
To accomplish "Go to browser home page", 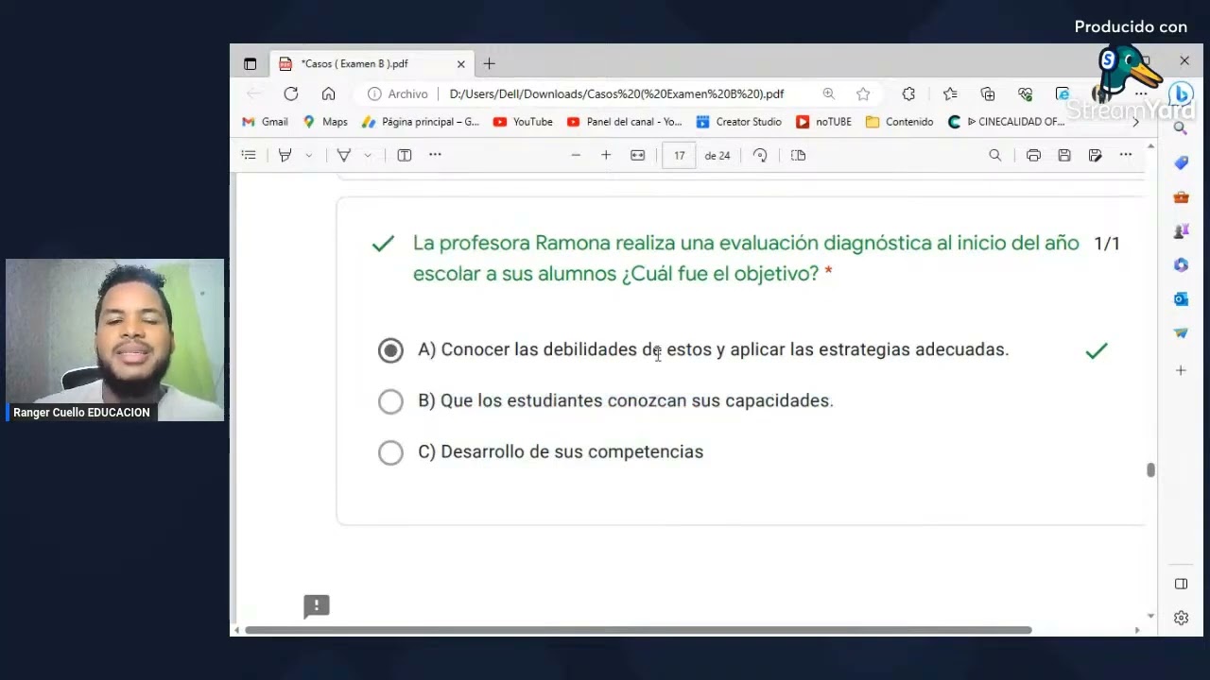I will tap(328, 93).
